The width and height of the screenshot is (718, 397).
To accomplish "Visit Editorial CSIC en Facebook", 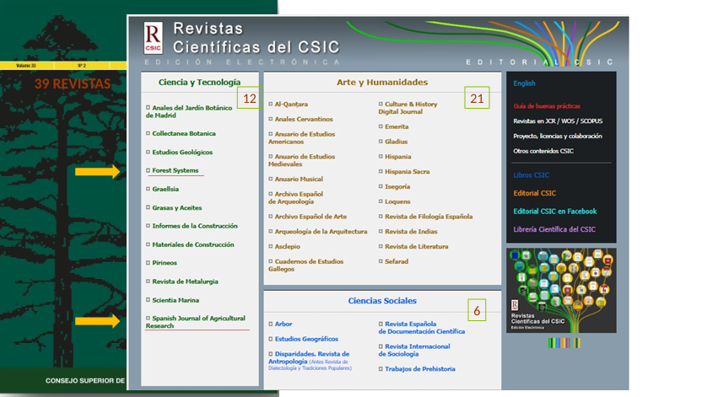I will click(x=554, y=212).
